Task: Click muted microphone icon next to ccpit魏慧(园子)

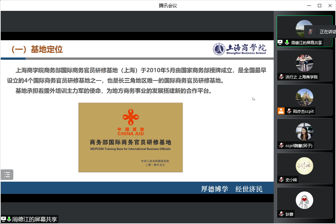Action: coord(281,145)
